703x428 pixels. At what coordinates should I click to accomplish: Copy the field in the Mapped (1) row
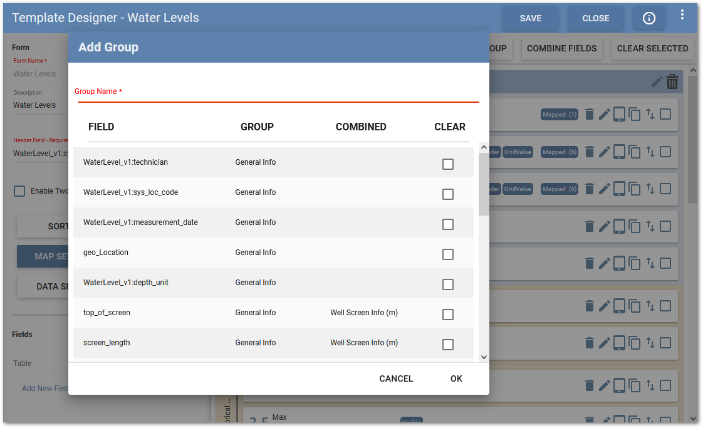[635, 115]
